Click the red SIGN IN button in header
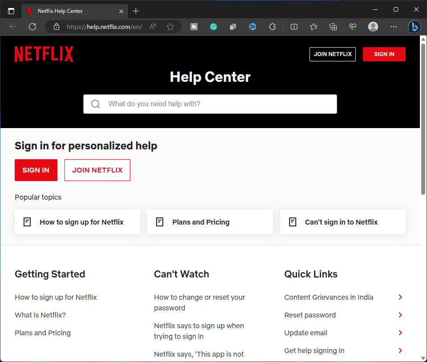The image size is (427, 362). coord(384,54)
